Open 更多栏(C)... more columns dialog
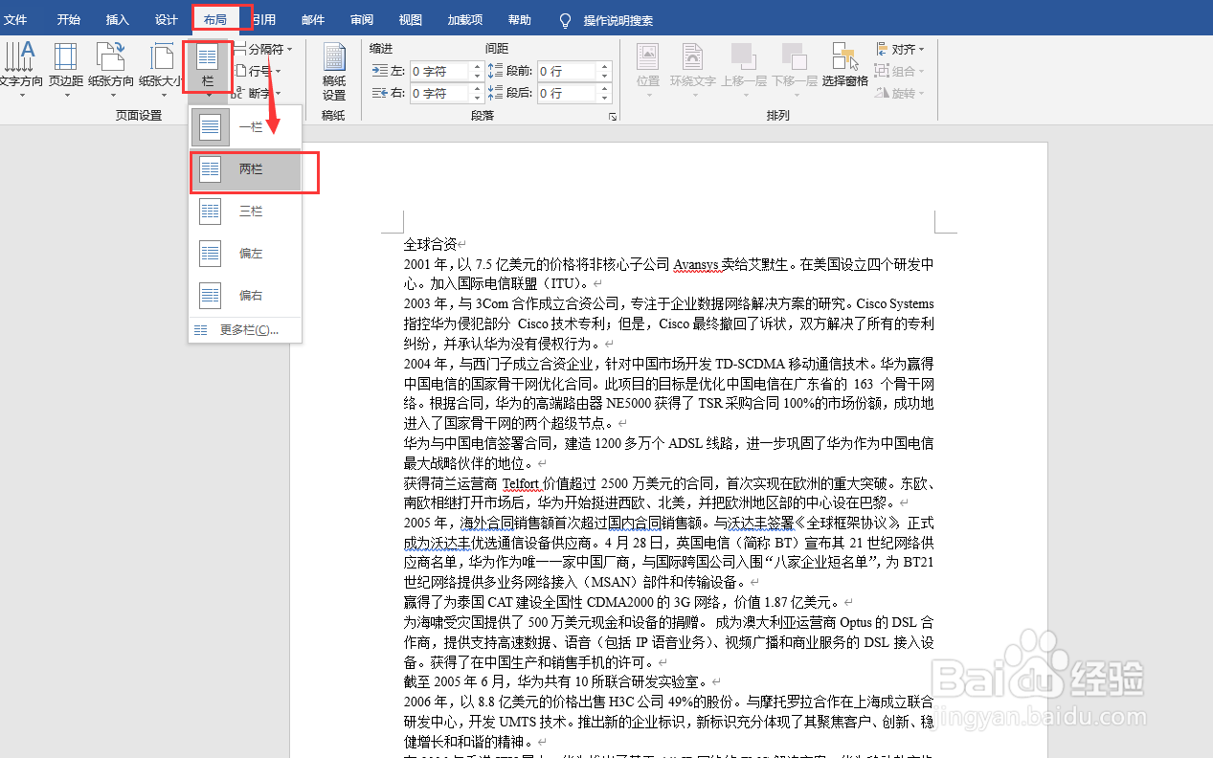The image size is (1213, 758). pyautogui.click(x=245, y=330)
